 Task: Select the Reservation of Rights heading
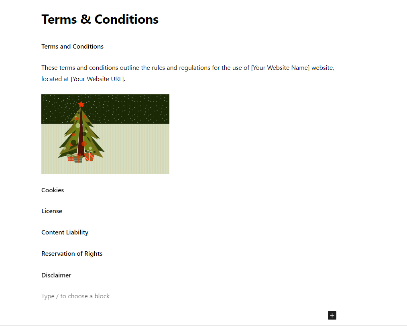[72, 254]
